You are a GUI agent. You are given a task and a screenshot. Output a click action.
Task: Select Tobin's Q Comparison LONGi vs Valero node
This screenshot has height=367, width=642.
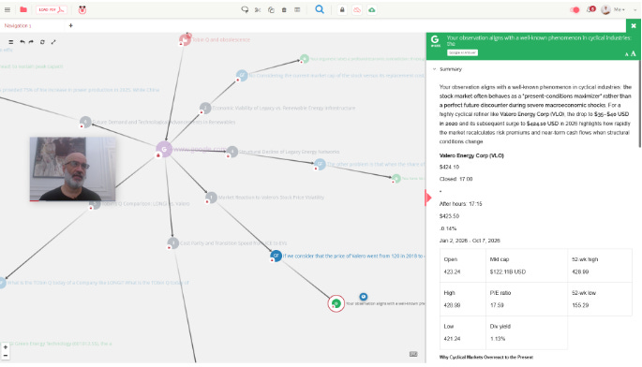click(x=95, y=204)
